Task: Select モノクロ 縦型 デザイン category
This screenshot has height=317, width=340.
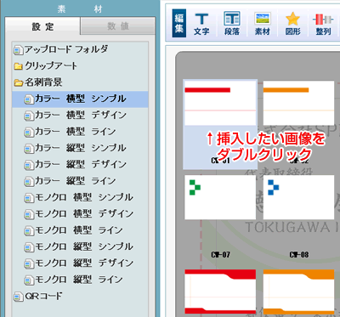Action: pos(80,263)
